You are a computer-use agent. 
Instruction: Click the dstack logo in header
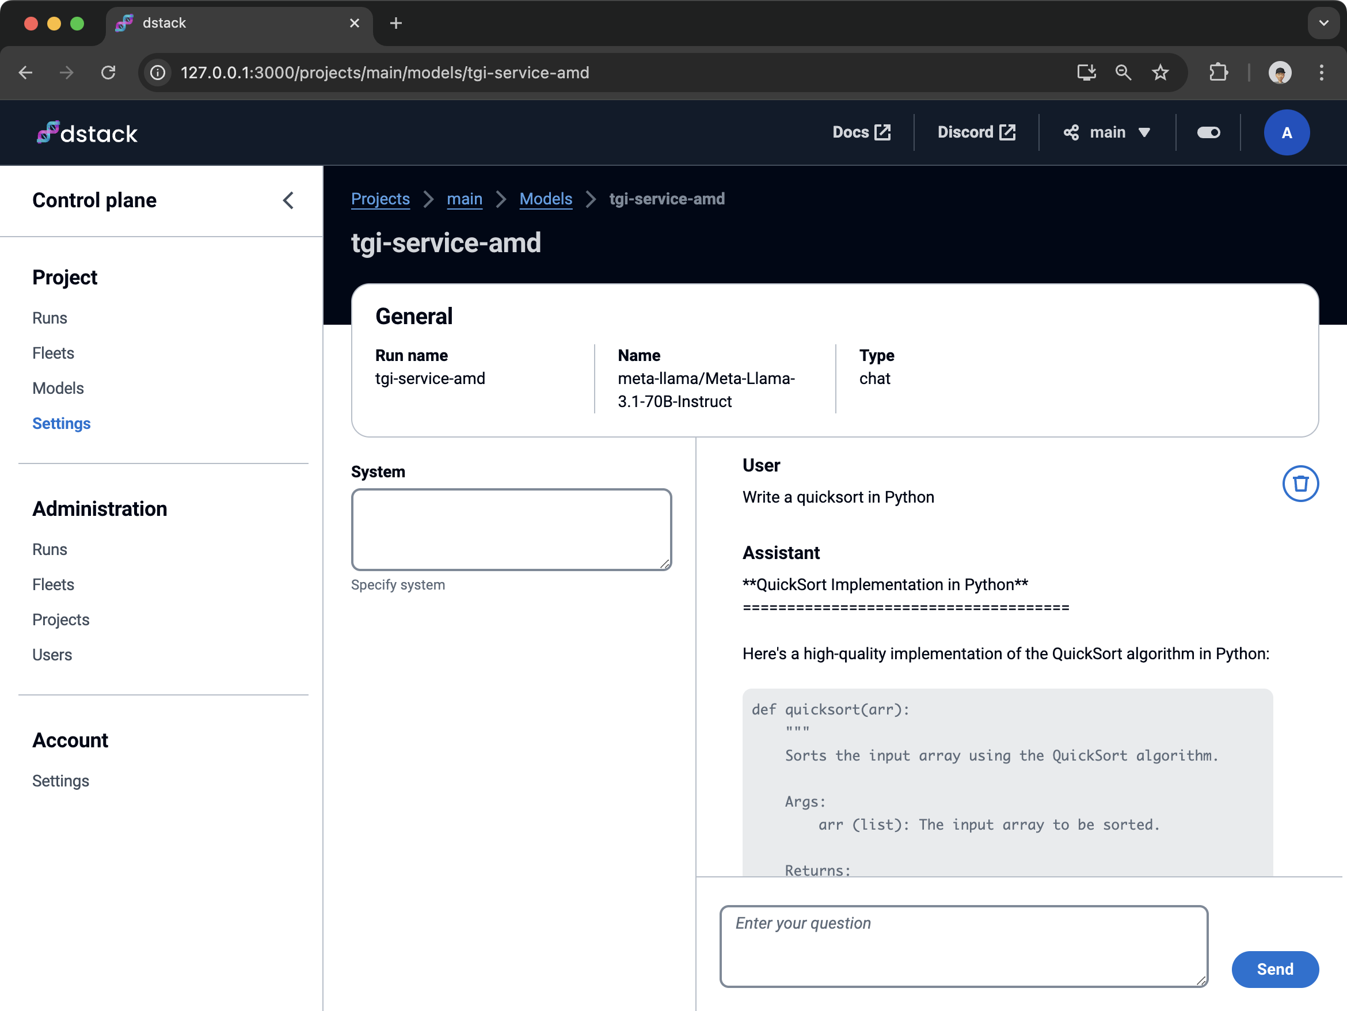click(x=87, y=133)
